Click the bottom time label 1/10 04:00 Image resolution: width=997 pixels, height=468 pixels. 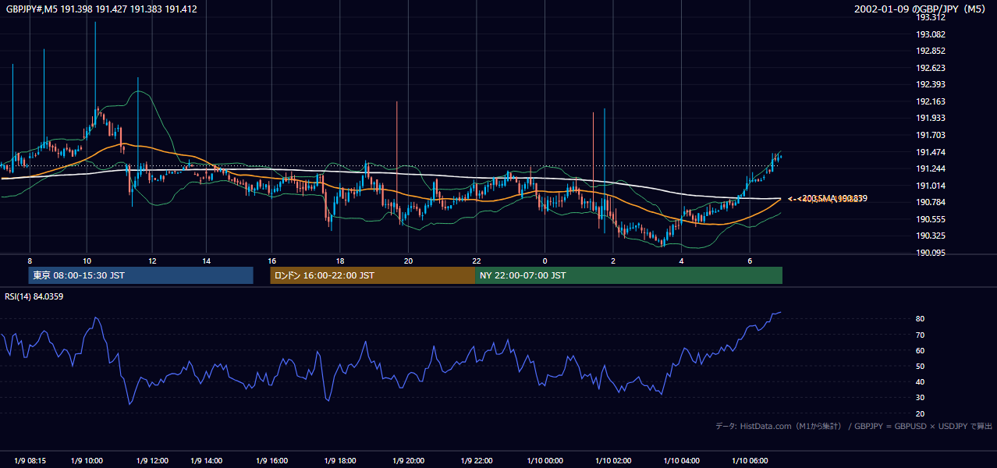pos(681,461)
